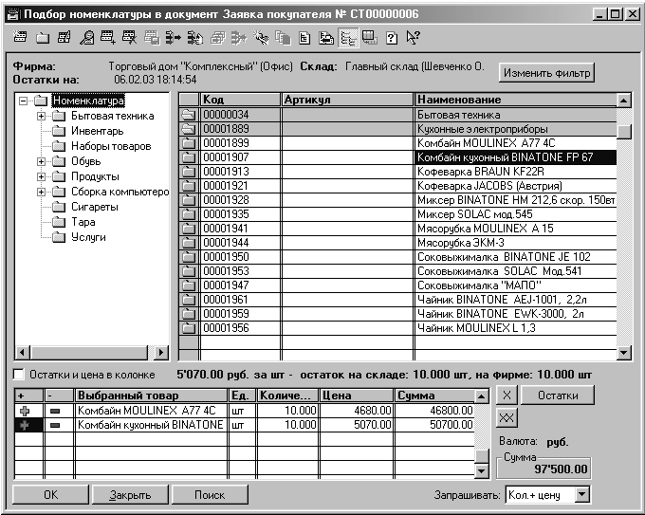Click folder icon of Бытовая техника list row
This screenshot has width=645, height=515.
coord(189,115)
